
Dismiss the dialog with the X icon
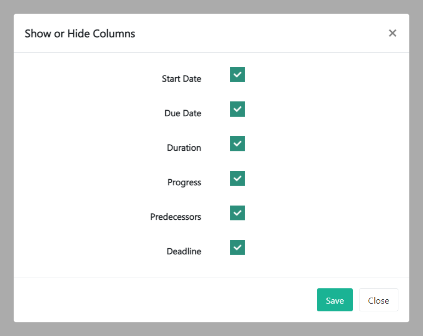(392, 33)
